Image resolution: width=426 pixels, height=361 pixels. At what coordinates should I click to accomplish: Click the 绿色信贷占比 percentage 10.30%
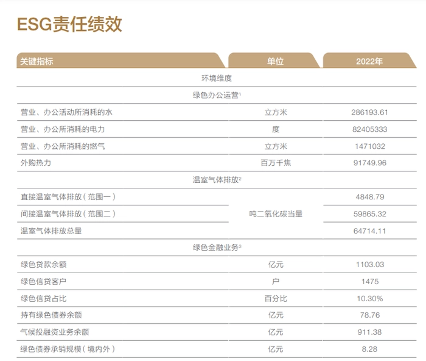coord(369,298)
